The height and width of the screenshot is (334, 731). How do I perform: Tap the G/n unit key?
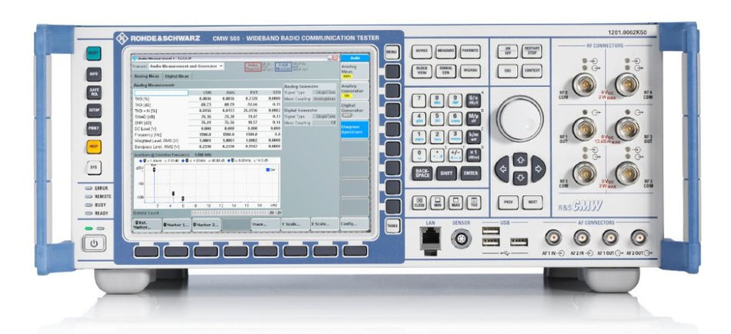pos(473,101)
